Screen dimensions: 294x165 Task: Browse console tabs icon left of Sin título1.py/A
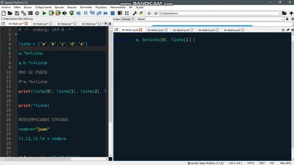(x=116, y=30)
